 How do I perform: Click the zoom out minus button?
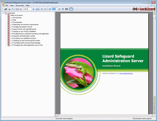pyautogui.click(x=50, y=9)
